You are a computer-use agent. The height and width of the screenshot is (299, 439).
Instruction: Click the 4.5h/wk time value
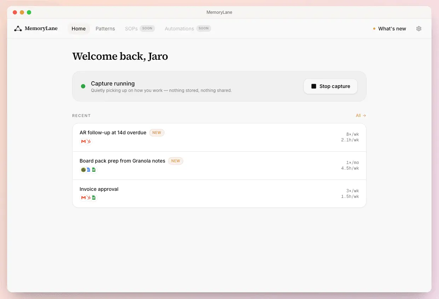click(350, 168)
